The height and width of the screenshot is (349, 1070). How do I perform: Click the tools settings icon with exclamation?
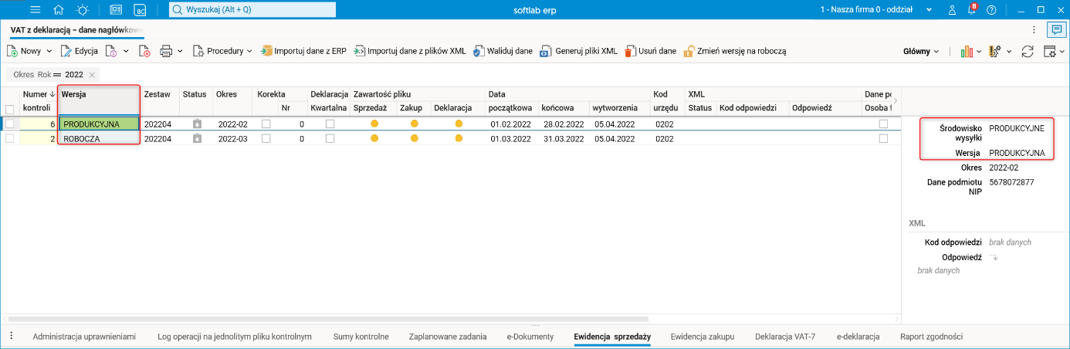(x=995, y=51)
